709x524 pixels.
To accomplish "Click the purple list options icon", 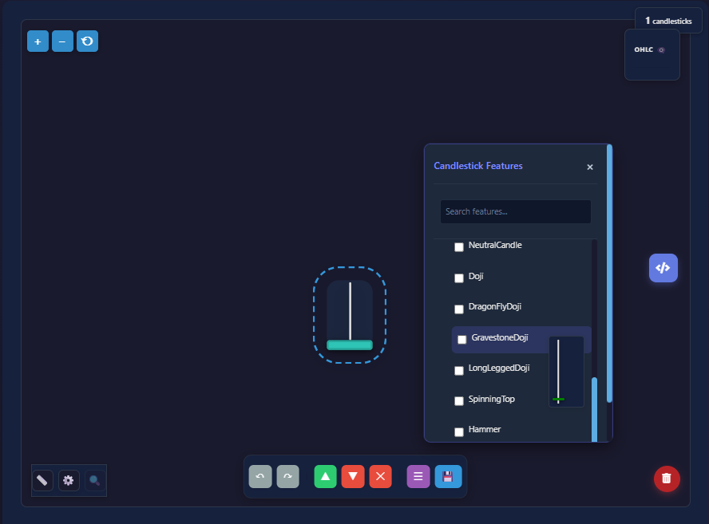I will (x=418, y=476).
